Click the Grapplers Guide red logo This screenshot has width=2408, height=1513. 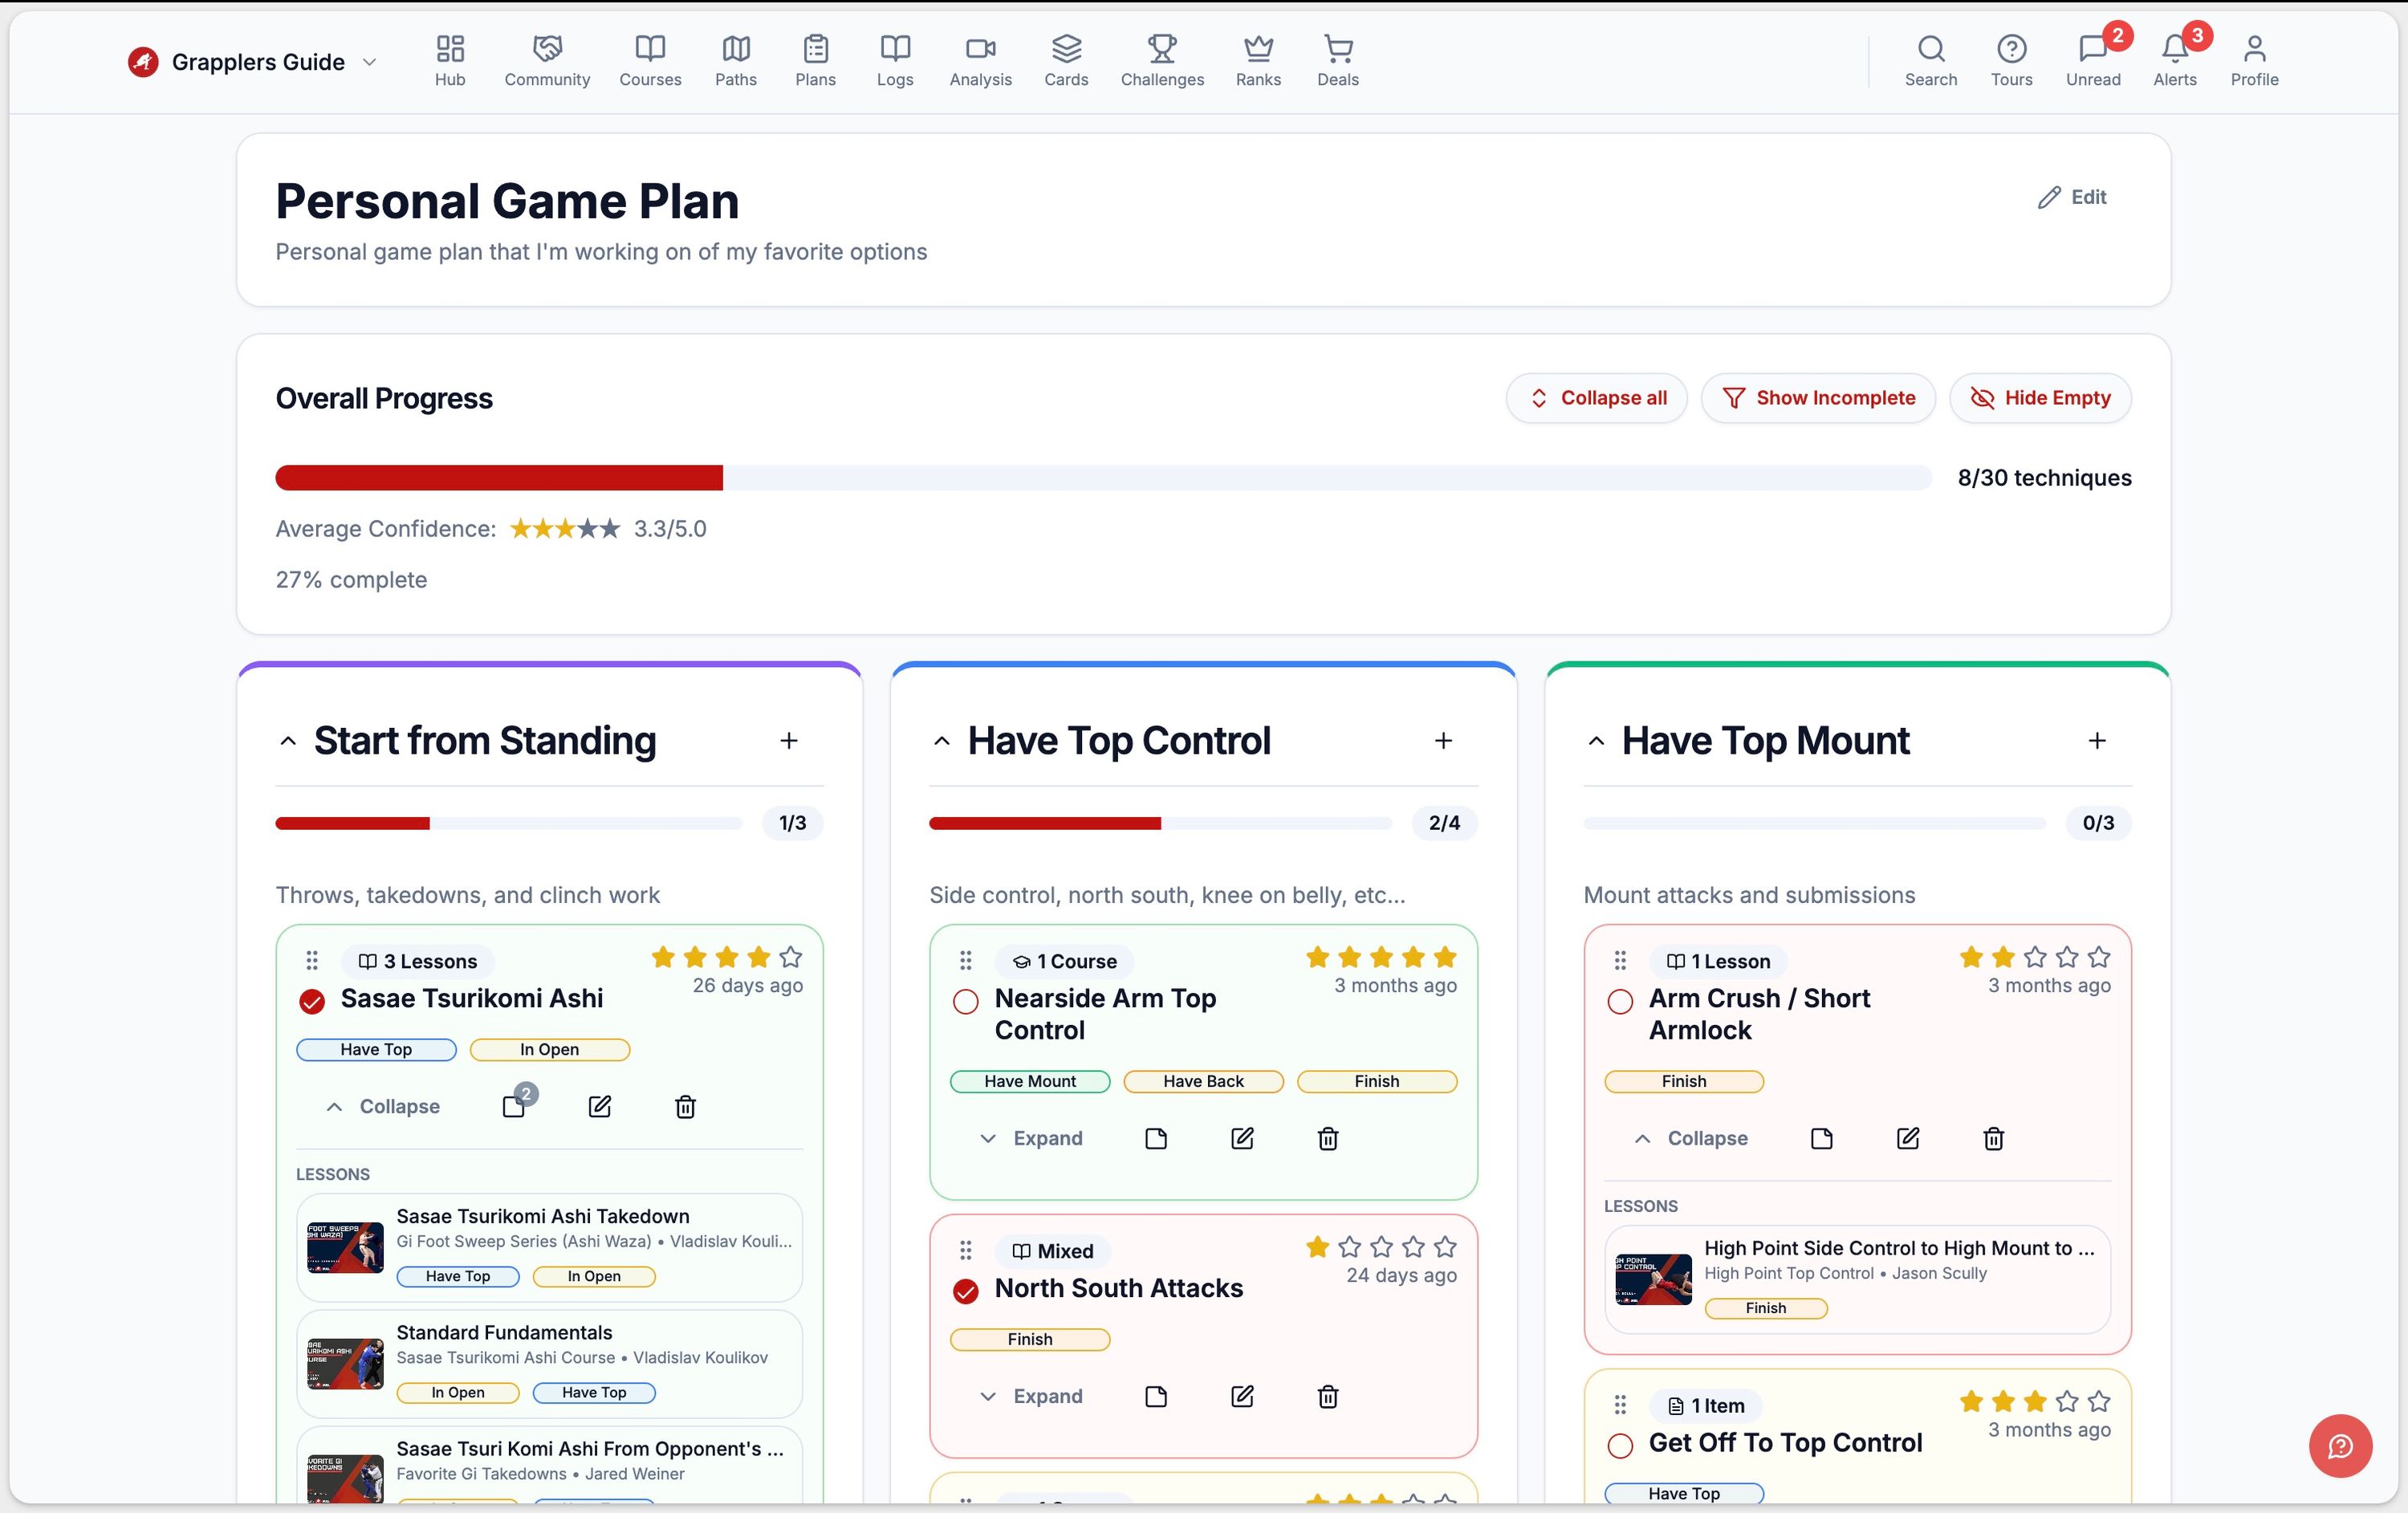143,62
